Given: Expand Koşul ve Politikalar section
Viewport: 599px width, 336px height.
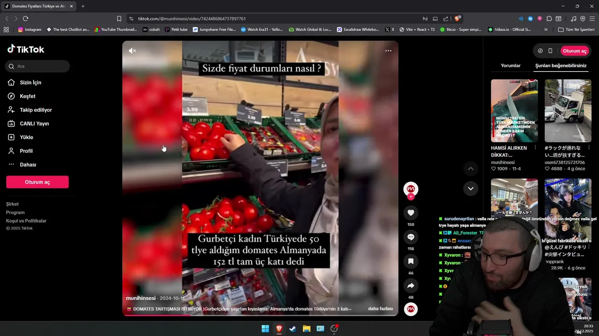Looking at the screenshot, I should (26, 221).
